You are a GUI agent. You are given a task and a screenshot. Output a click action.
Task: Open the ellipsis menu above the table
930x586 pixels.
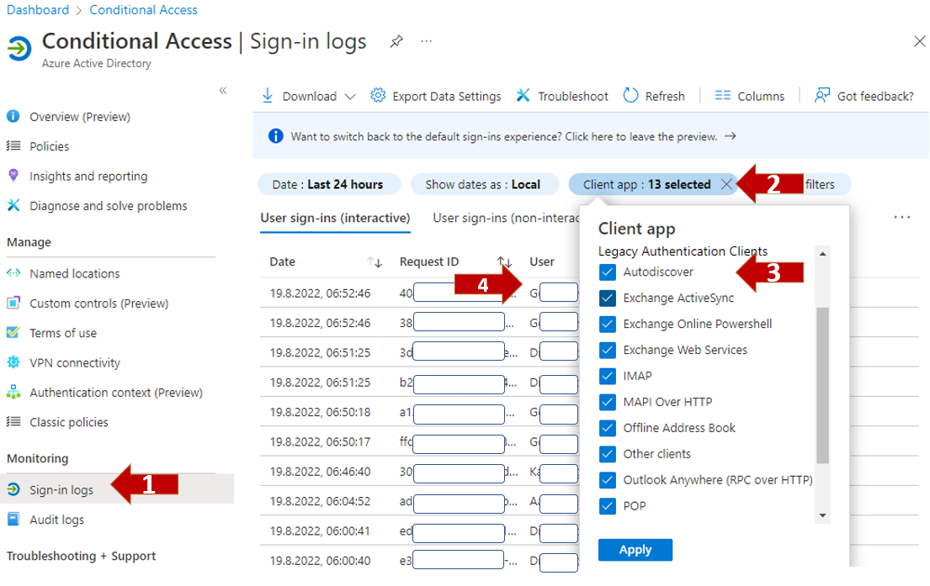pyautogui.click(x=902, y=218)
